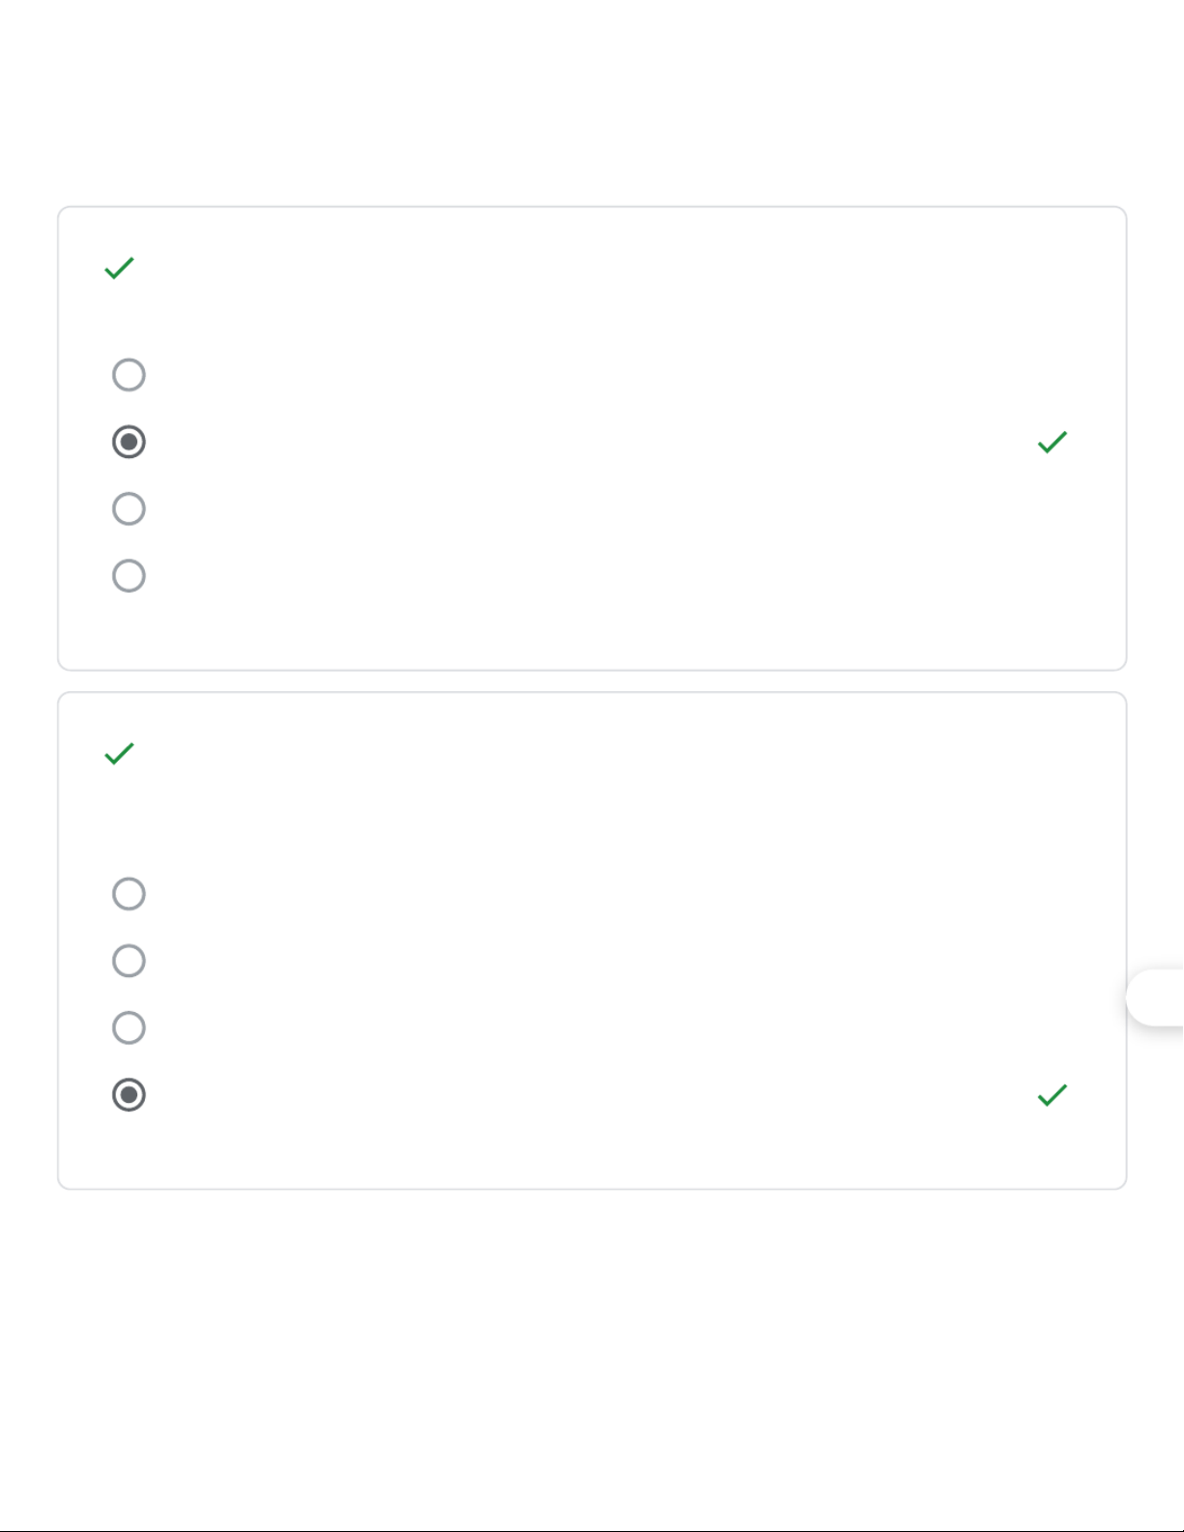
Task: Click the floating pill button on the right edge
Action: tap(1158, 997)
